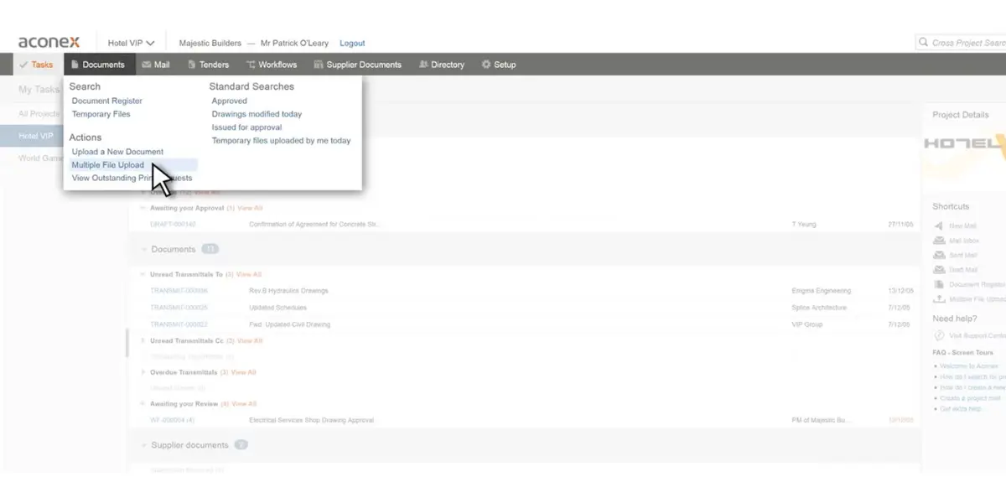Click Spice Architecture sender
This screenshot has height=503, width=1006.
pos(819,308)
